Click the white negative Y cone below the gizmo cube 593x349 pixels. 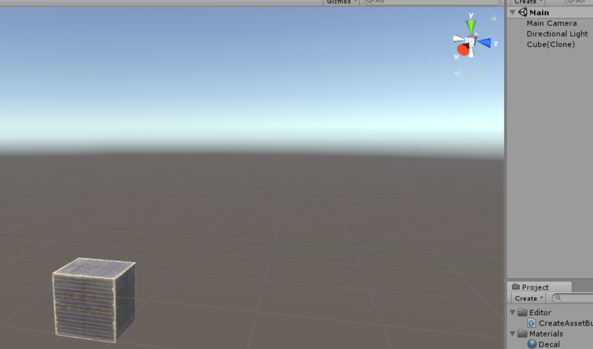click(x=471, y=52)
